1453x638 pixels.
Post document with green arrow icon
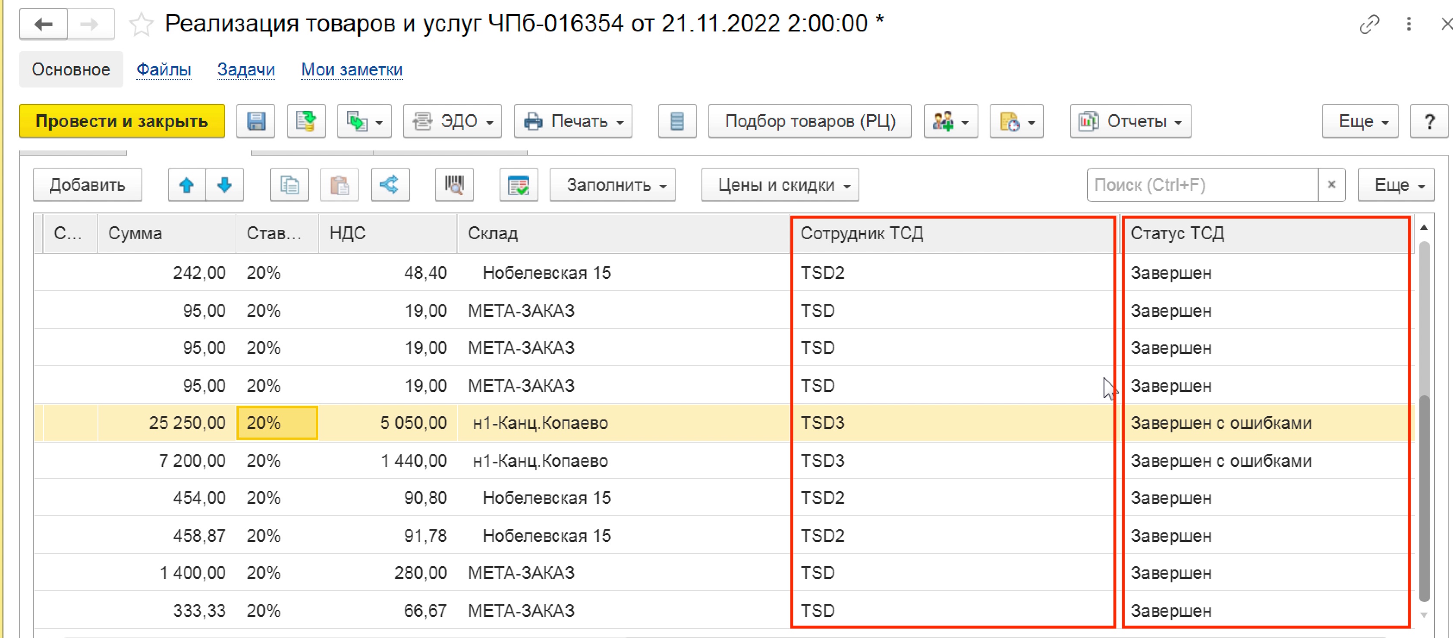pyautogui.click(x=306, y=121)
